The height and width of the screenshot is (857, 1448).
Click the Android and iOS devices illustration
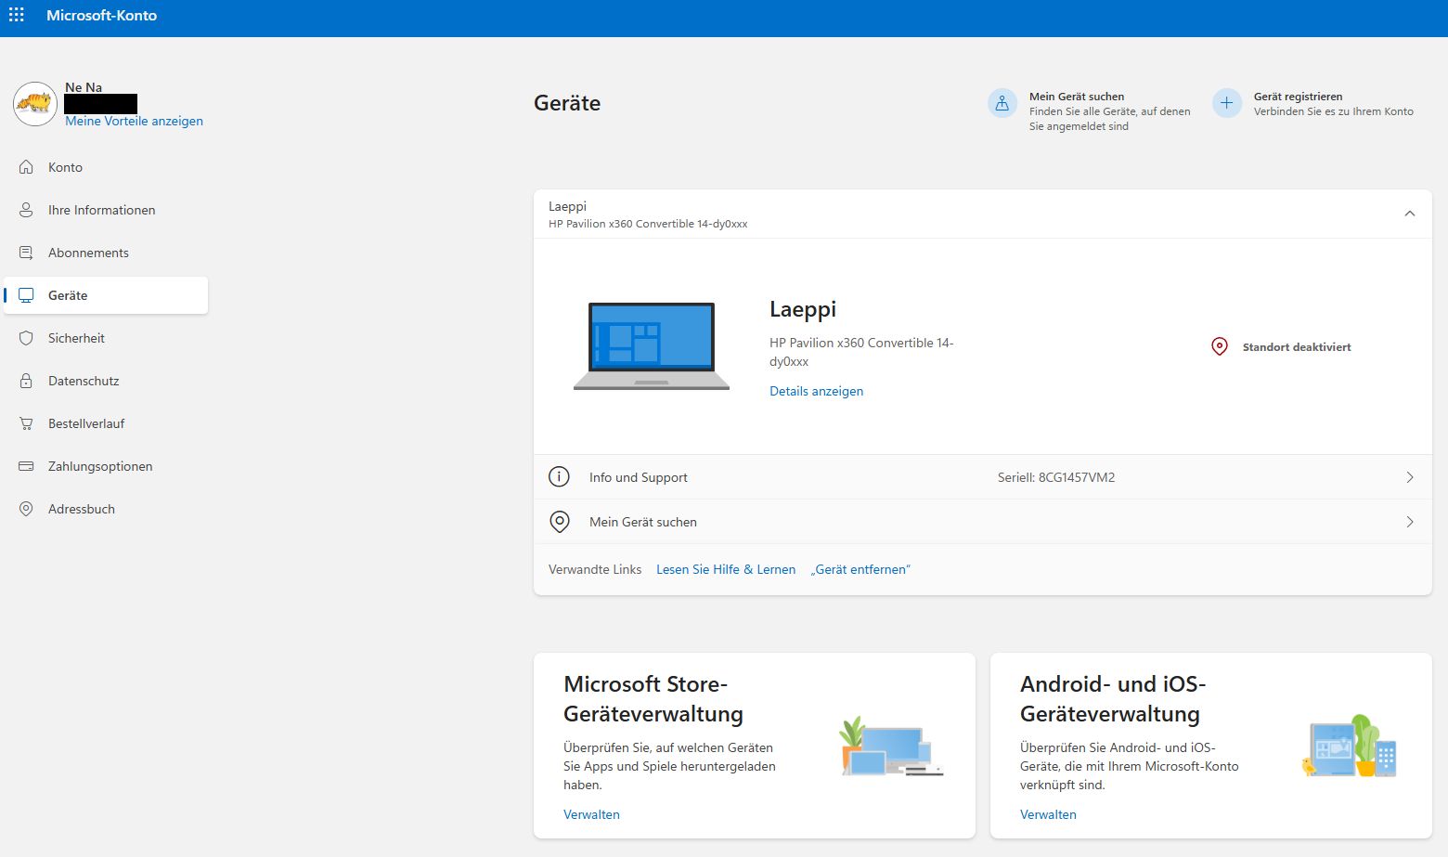[1349, 746]
